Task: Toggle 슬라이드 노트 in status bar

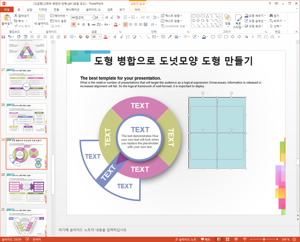Action: [x=186, y=239]
